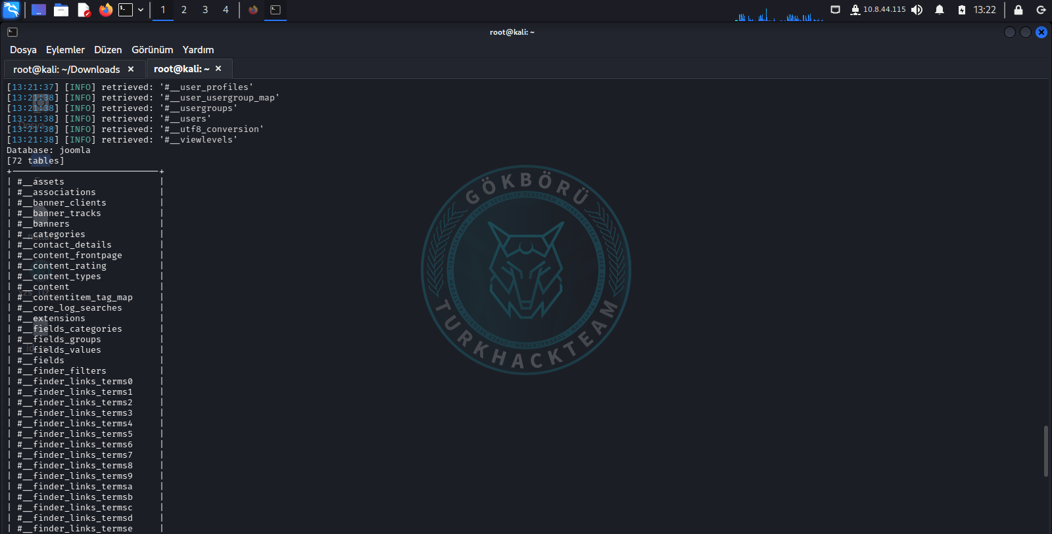Switch to workspace 2
The image size is (1052, 534).
pyautogui.click(x=184, y=10)
